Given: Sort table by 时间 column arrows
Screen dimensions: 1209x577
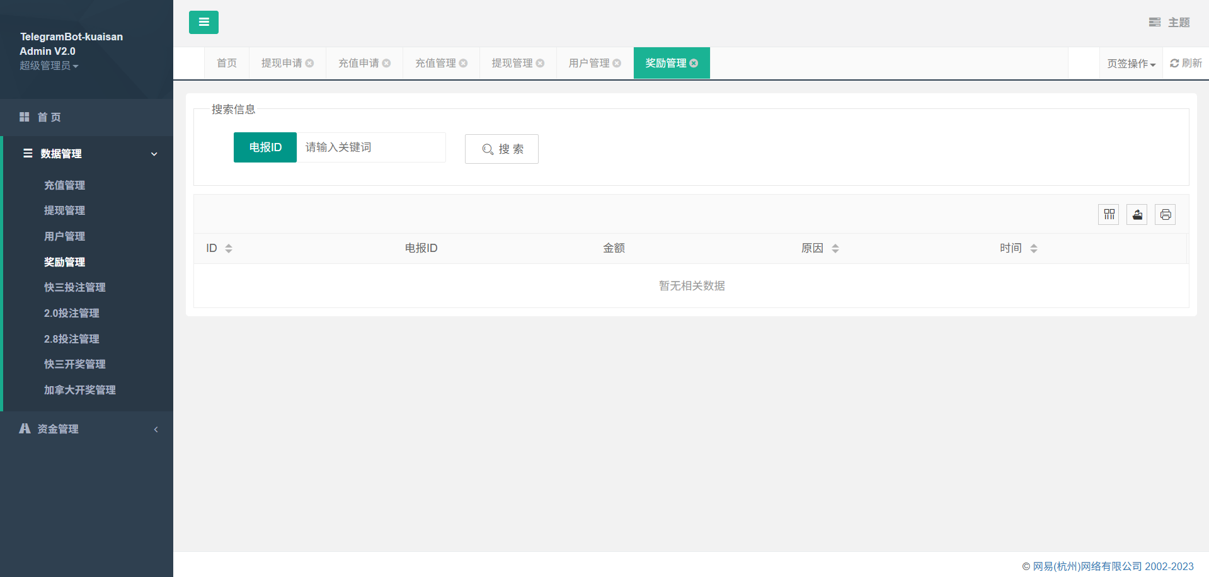Looking at the screenshot, I should click(x=1034, y=248).
